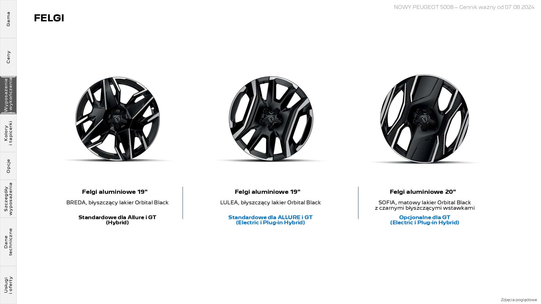Click the 'Zdjęcia poglądowe' footnote
541x304 pixels.
(519, 300)
